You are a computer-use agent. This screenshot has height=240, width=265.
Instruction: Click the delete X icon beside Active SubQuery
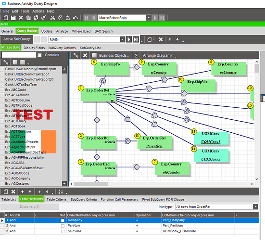click(x=161, y=39)
